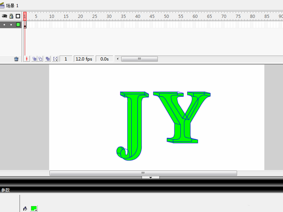The image size is (283, 212).
Task: Click the center frame button
Action: (27, 59)
